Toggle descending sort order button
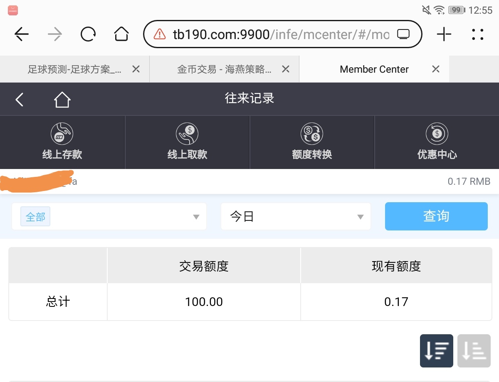Image resolution: width=499 pixels, height=382 pixels. [x=436, y=351]
